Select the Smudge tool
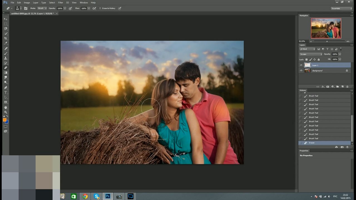The image size is (356, 200). 6,77
